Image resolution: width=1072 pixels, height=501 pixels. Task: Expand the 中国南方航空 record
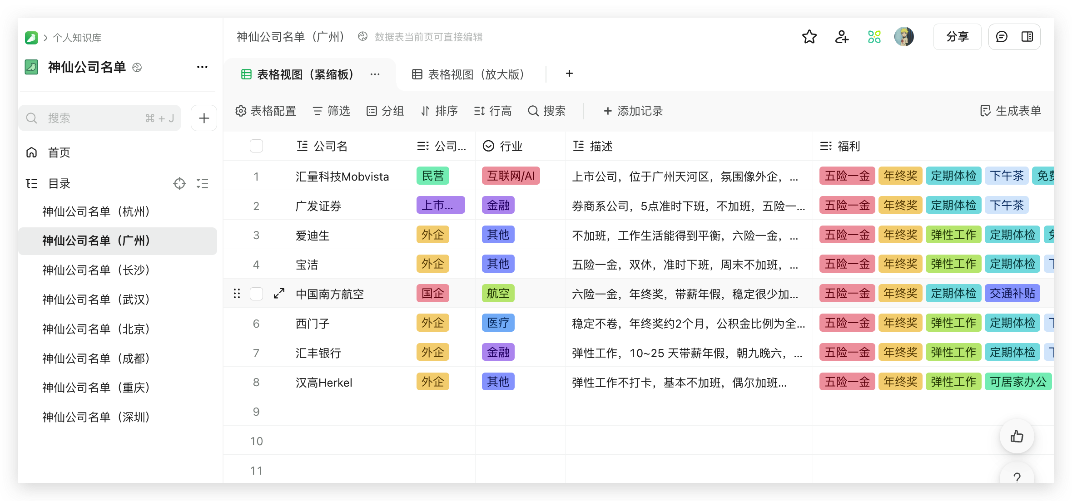(279, 294)
